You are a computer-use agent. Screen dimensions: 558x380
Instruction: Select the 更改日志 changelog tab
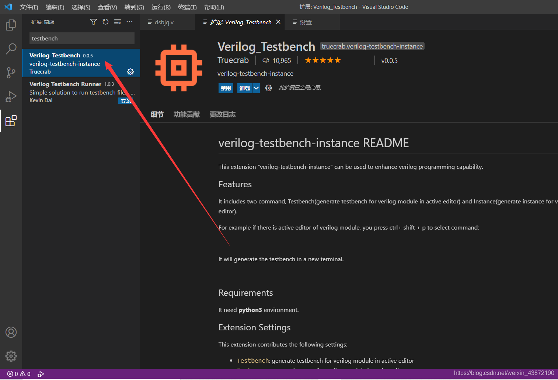point(223,114)
